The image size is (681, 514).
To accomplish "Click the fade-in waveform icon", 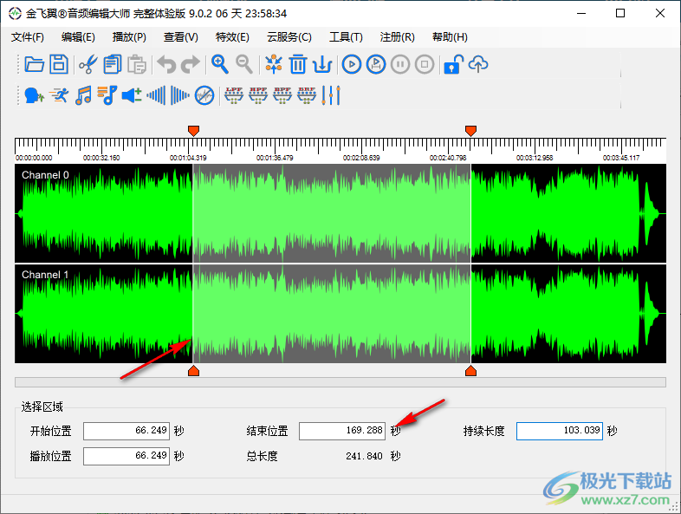I will click(156, 95).
